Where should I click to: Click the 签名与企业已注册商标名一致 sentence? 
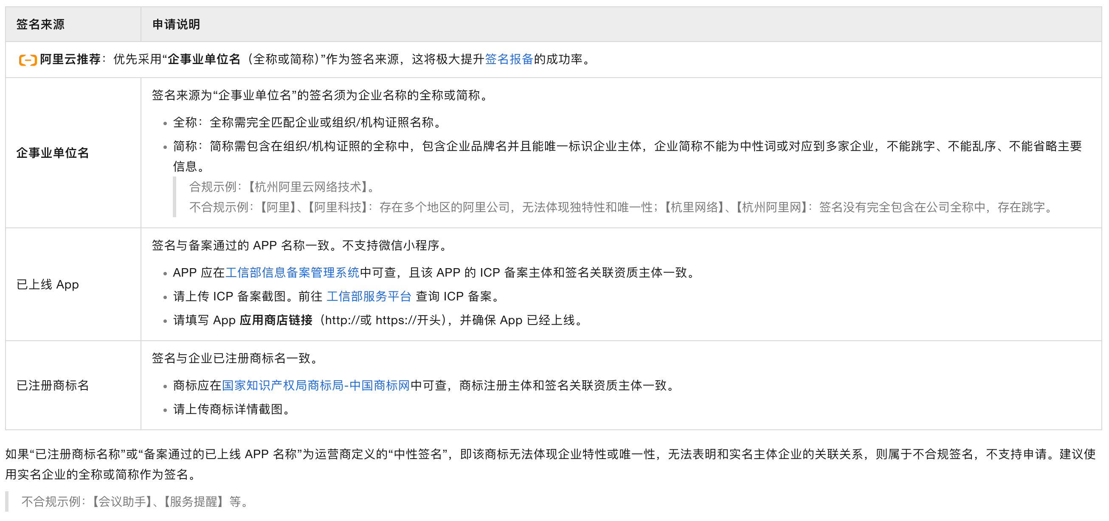pos(235,359)
